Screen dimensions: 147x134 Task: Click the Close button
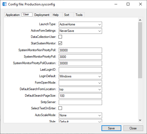click(x=133, y=128)
